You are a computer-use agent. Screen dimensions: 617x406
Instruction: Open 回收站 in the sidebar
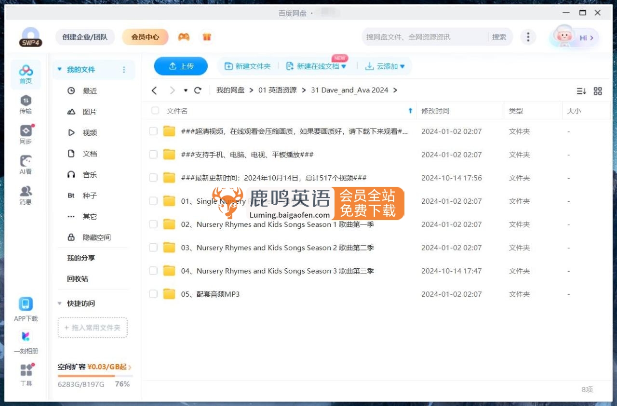(x=78, y=279)
